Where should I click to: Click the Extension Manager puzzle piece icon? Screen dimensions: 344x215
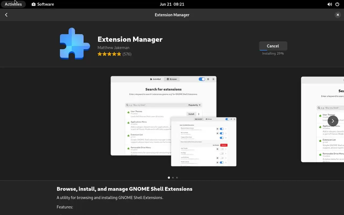point(74,44)
